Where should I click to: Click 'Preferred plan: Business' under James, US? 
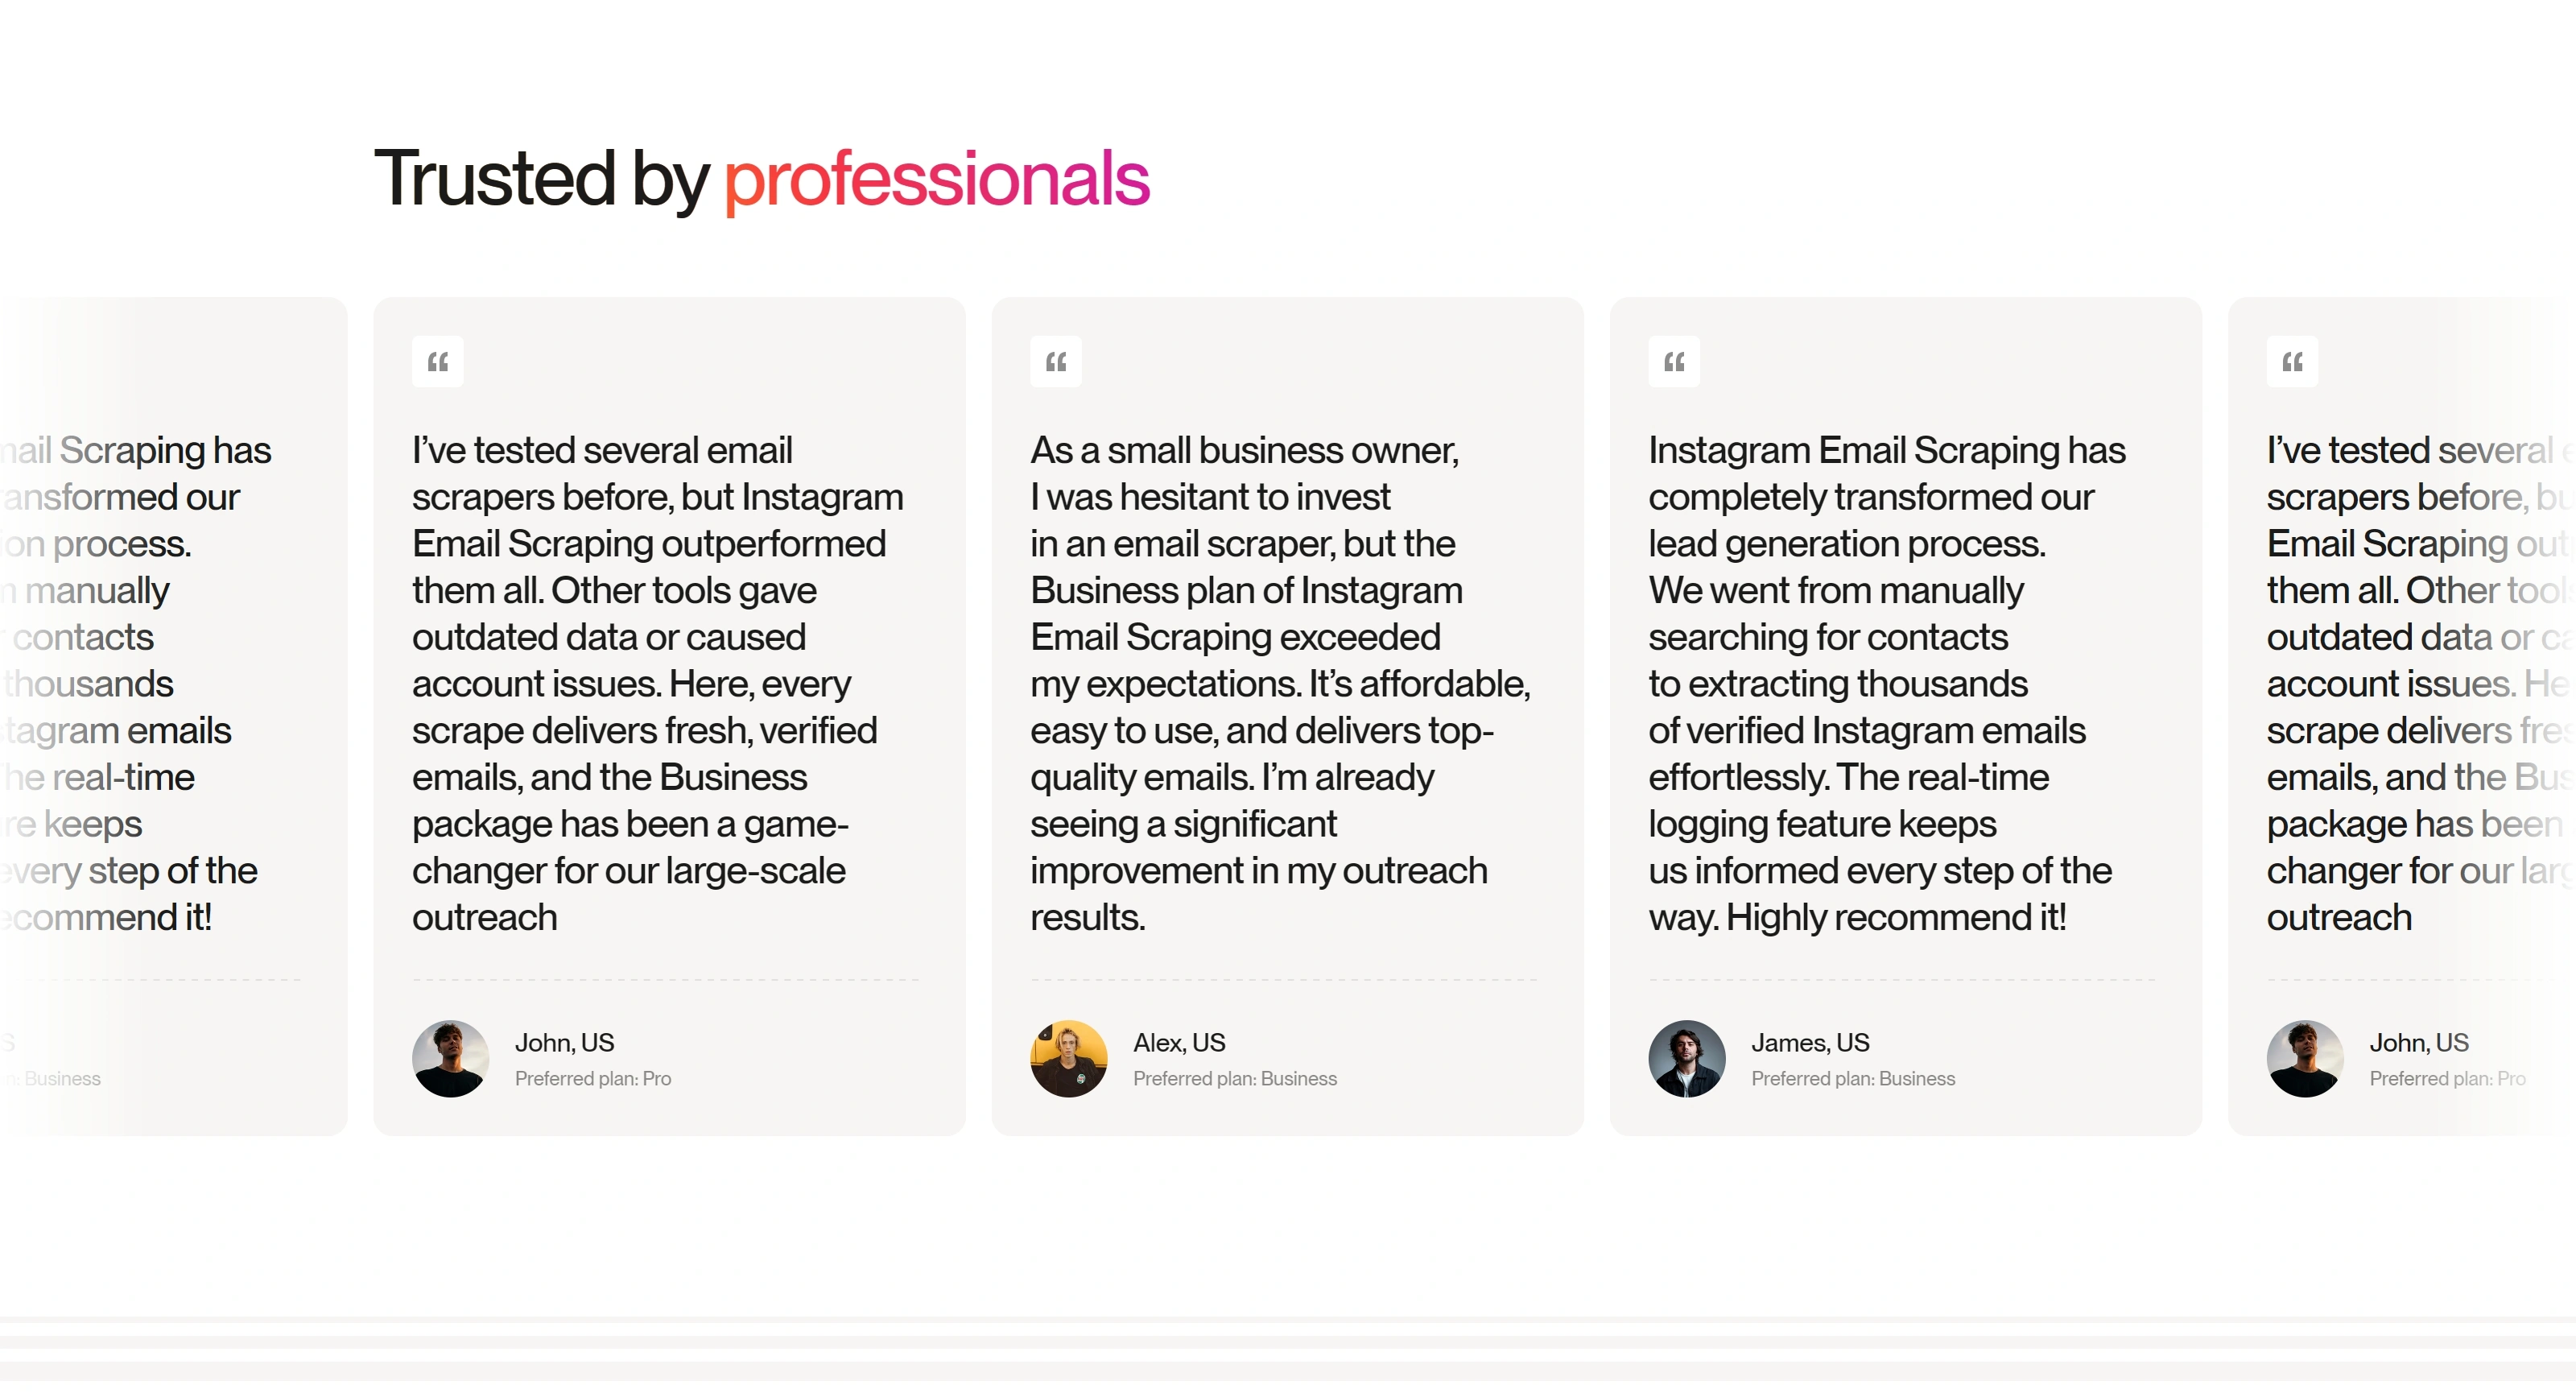[1853, 1078]
